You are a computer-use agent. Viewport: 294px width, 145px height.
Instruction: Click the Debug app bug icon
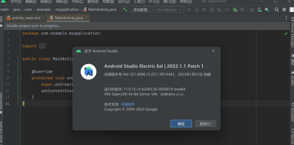212,9
